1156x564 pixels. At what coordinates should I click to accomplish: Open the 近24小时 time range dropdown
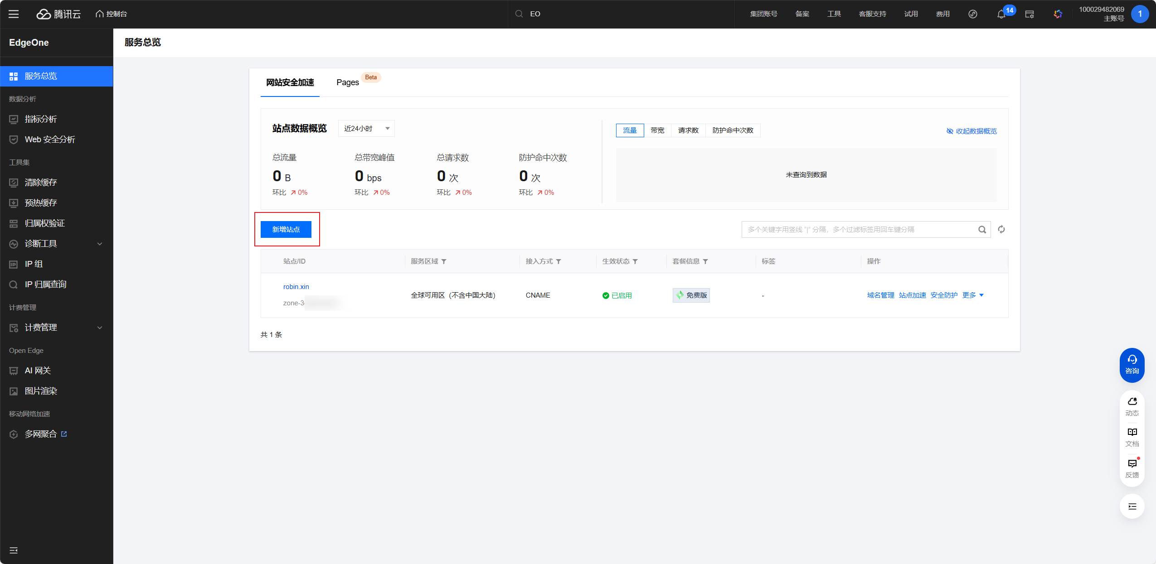366,129
